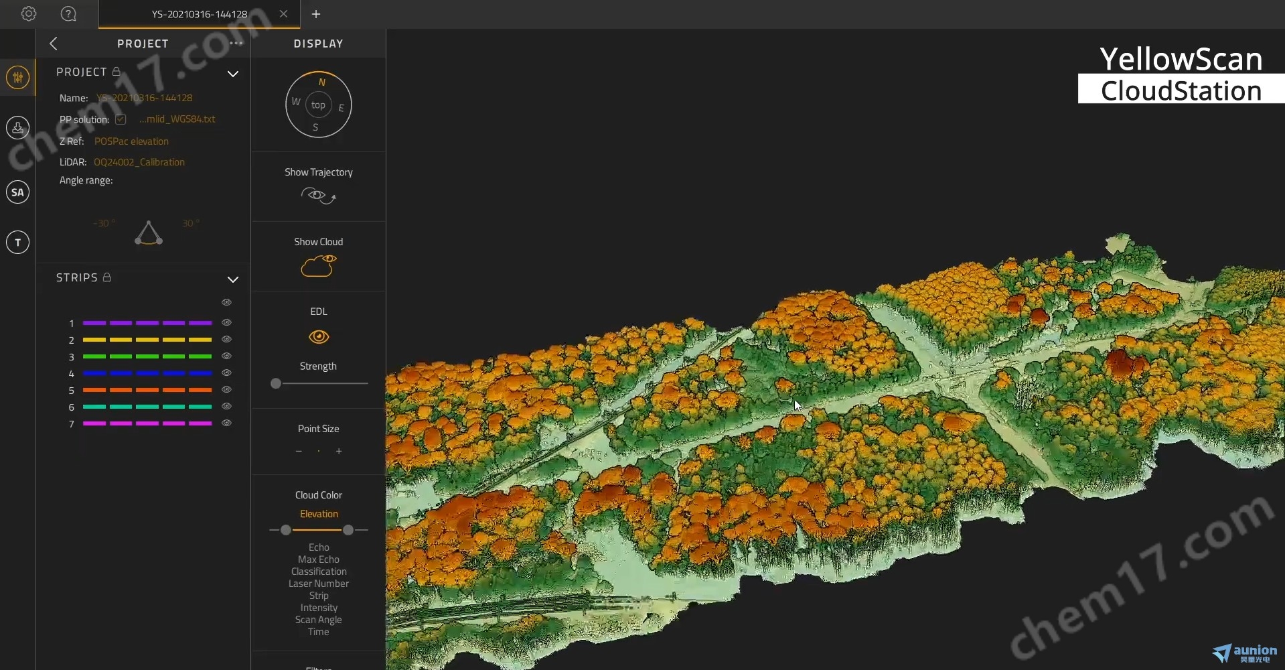Screen dimensions: 1285x670
Task: Select Intensity cloud color mode
Action: [x=319, y=608]
